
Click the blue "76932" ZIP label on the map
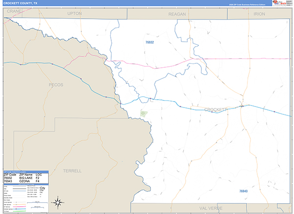149,42
